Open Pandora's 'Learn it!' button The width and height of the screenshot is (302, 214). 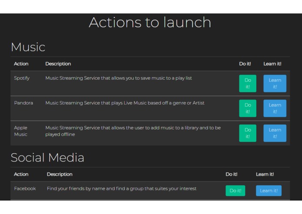point(275,108)
